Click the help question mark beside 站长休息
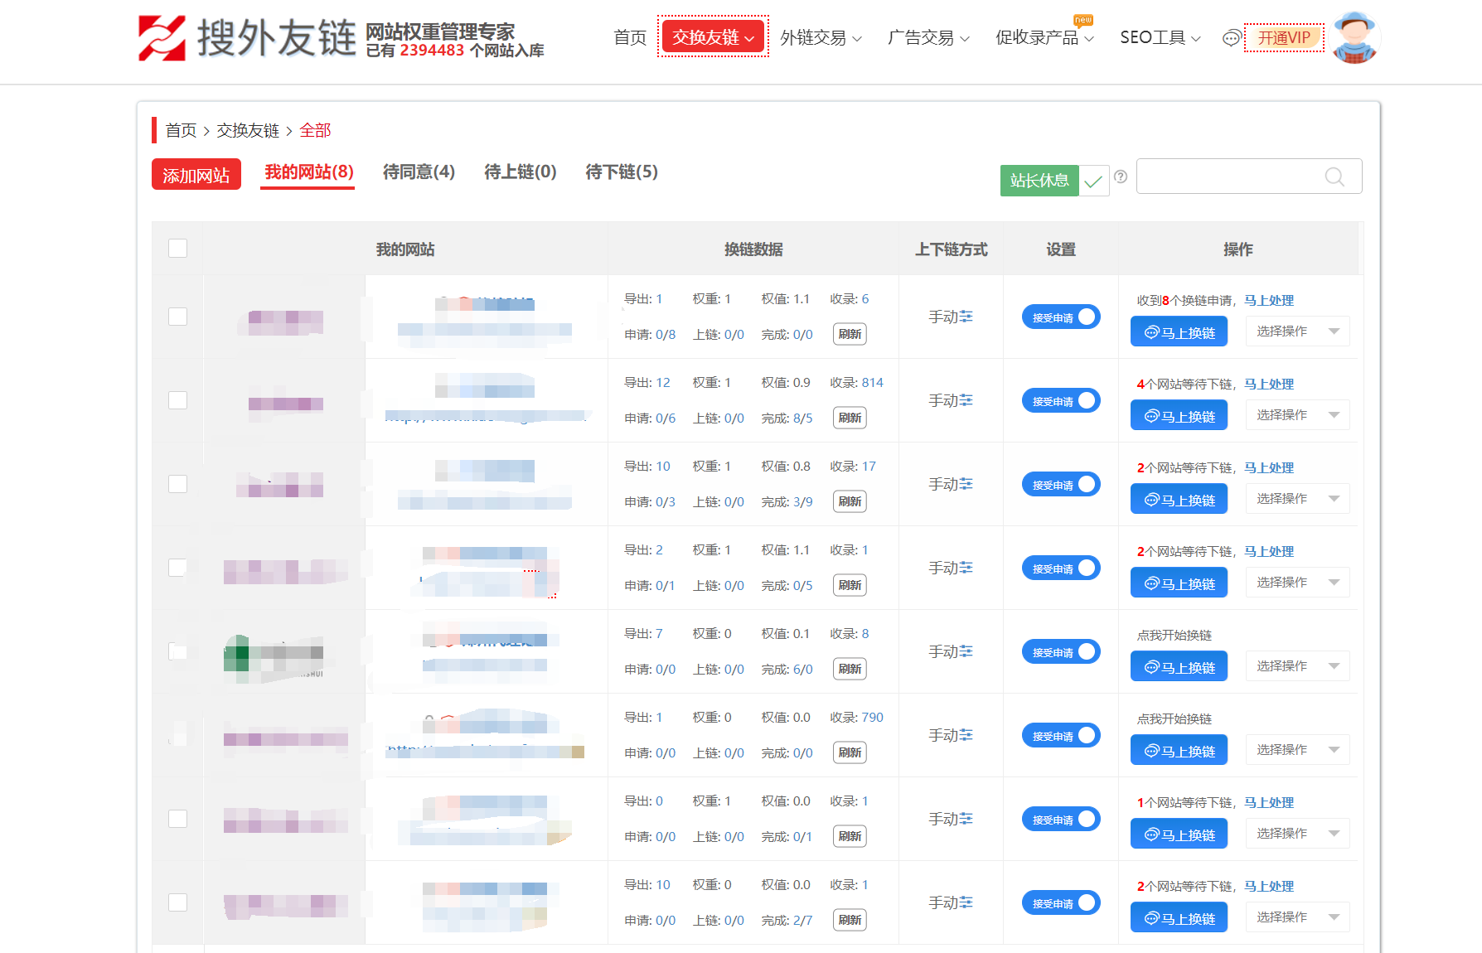 point(1121,177)
